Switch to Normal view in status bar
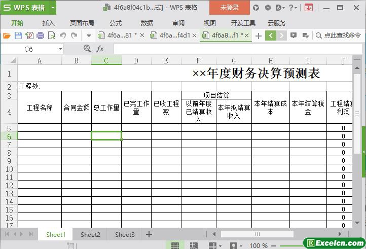 pos(175,245)
